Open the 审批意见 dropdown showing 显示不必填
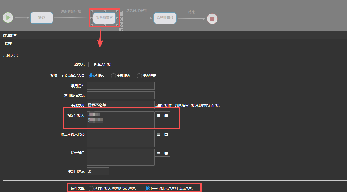347x192 pixels. point(120,105)
